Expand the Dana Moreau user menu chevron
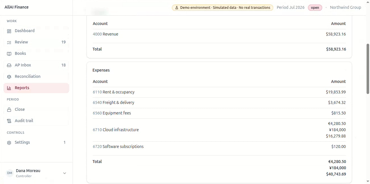The width and height of the screenshot is (370, 184). pos(65,173)
